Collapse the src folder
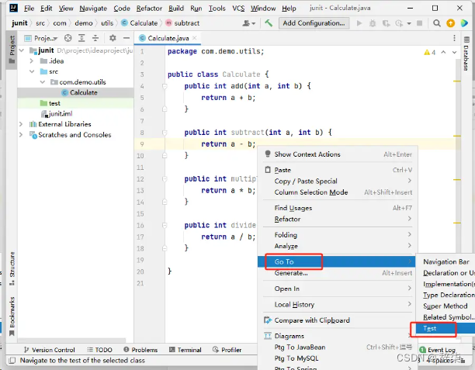 coord(32,71)
